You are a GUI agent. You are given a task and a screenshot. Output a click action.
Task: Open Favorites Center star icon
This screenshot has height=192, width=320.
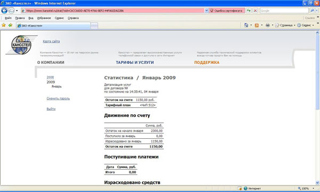4,25
